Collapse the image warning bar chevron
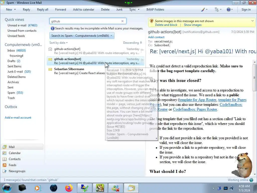 [252, 21]
